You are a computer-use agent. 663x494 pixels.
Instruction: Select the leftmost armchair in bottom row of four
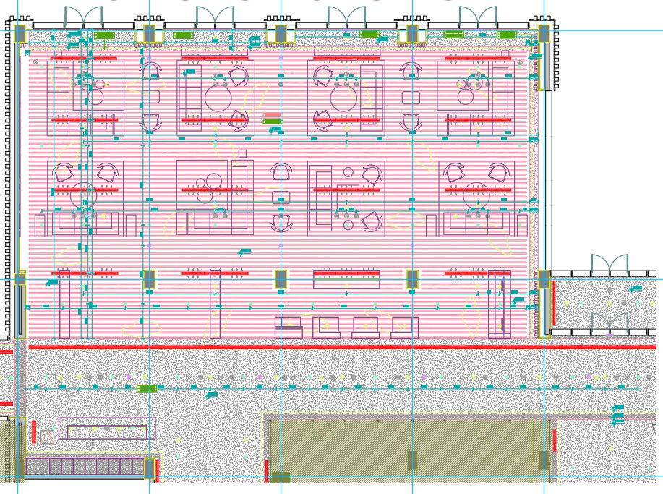288,328
